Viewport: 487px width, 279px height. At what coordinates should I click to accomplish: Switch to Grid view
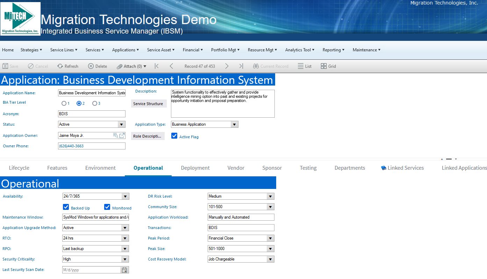click(x=328, y=66)
